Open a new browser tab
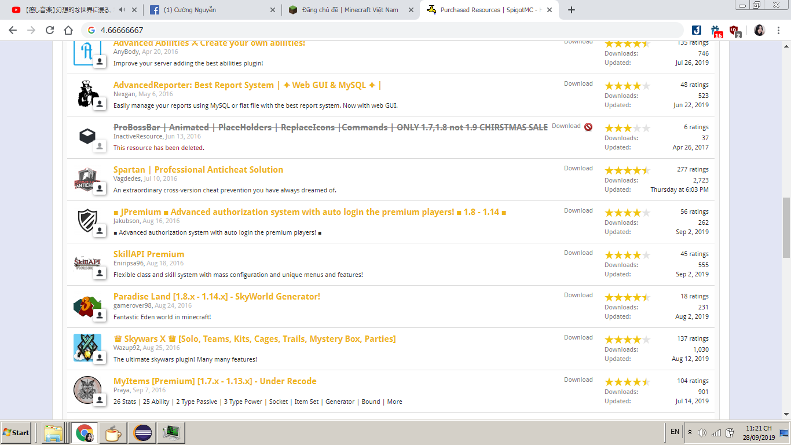 pos(572,10)
